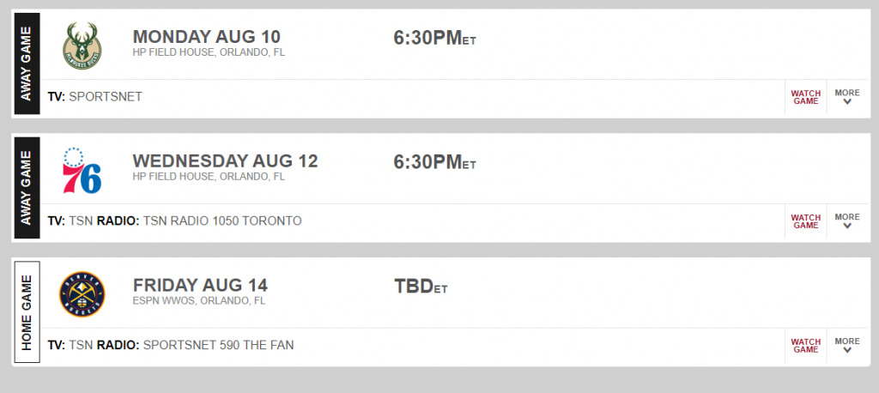The image size is (879, 393).
Task: Click the Milwaukee Bucks team logo
Action: (x=82, y=46)
